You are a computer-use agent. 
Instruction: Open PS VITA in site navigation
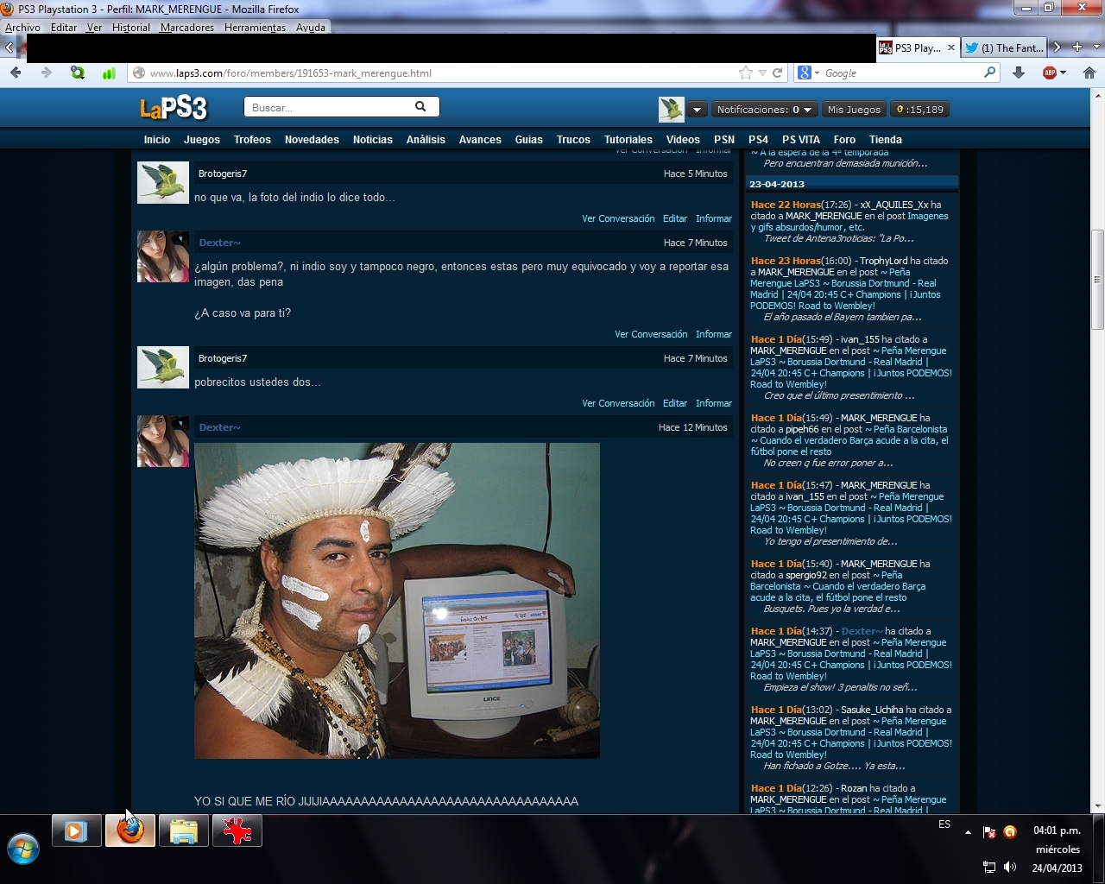click(x=801, y=140)
